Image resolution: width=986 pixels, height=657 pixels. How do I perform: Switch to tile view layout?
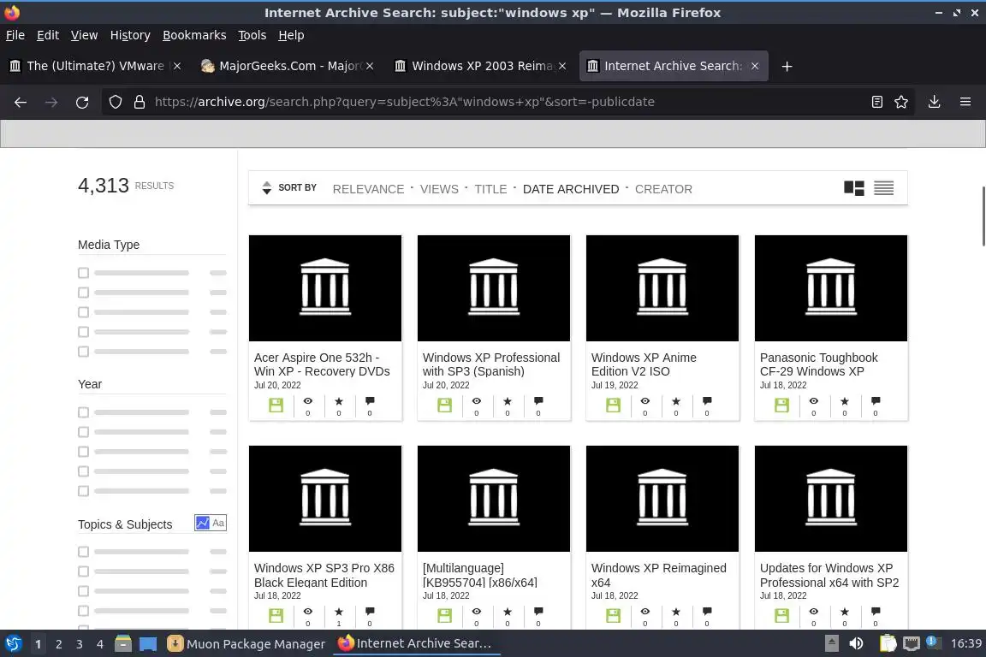click(854, 188)
